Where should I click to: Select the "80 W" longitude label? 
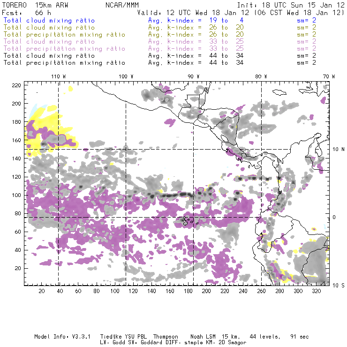coord(261,76)
